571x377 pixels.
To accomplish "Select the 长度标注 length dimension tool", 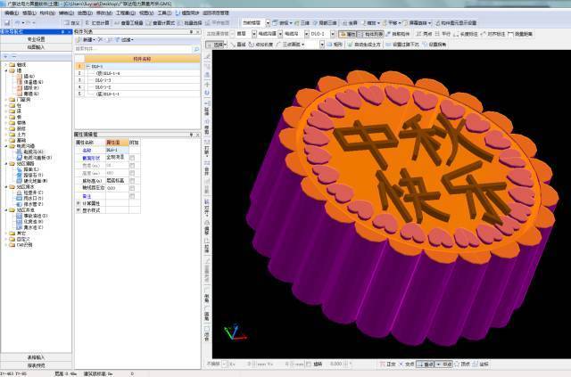I will [466, 34].
